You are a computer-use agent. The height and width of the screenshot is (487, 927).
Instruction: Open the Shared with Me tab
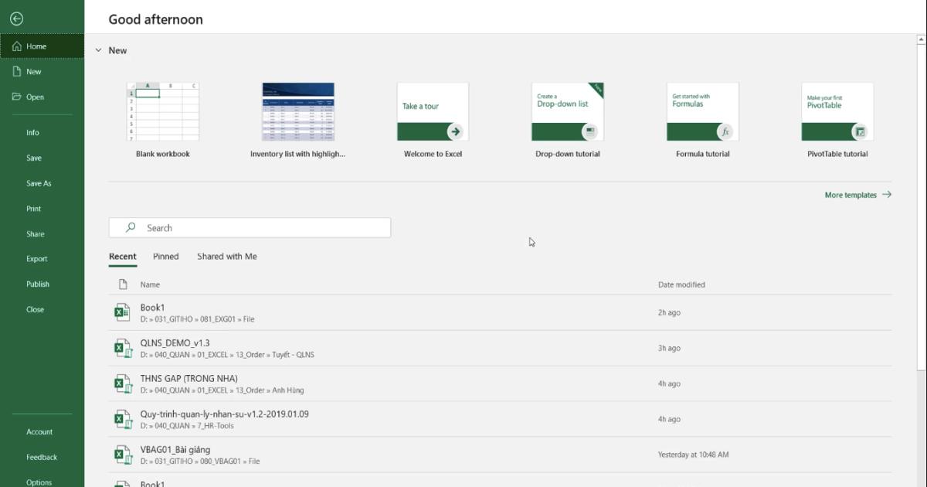(x=226, y=256)
